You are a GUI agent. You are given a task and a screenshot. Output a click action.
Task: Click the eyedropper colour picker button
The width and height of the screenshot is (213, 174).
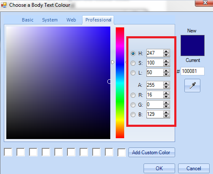coord(192,86)
